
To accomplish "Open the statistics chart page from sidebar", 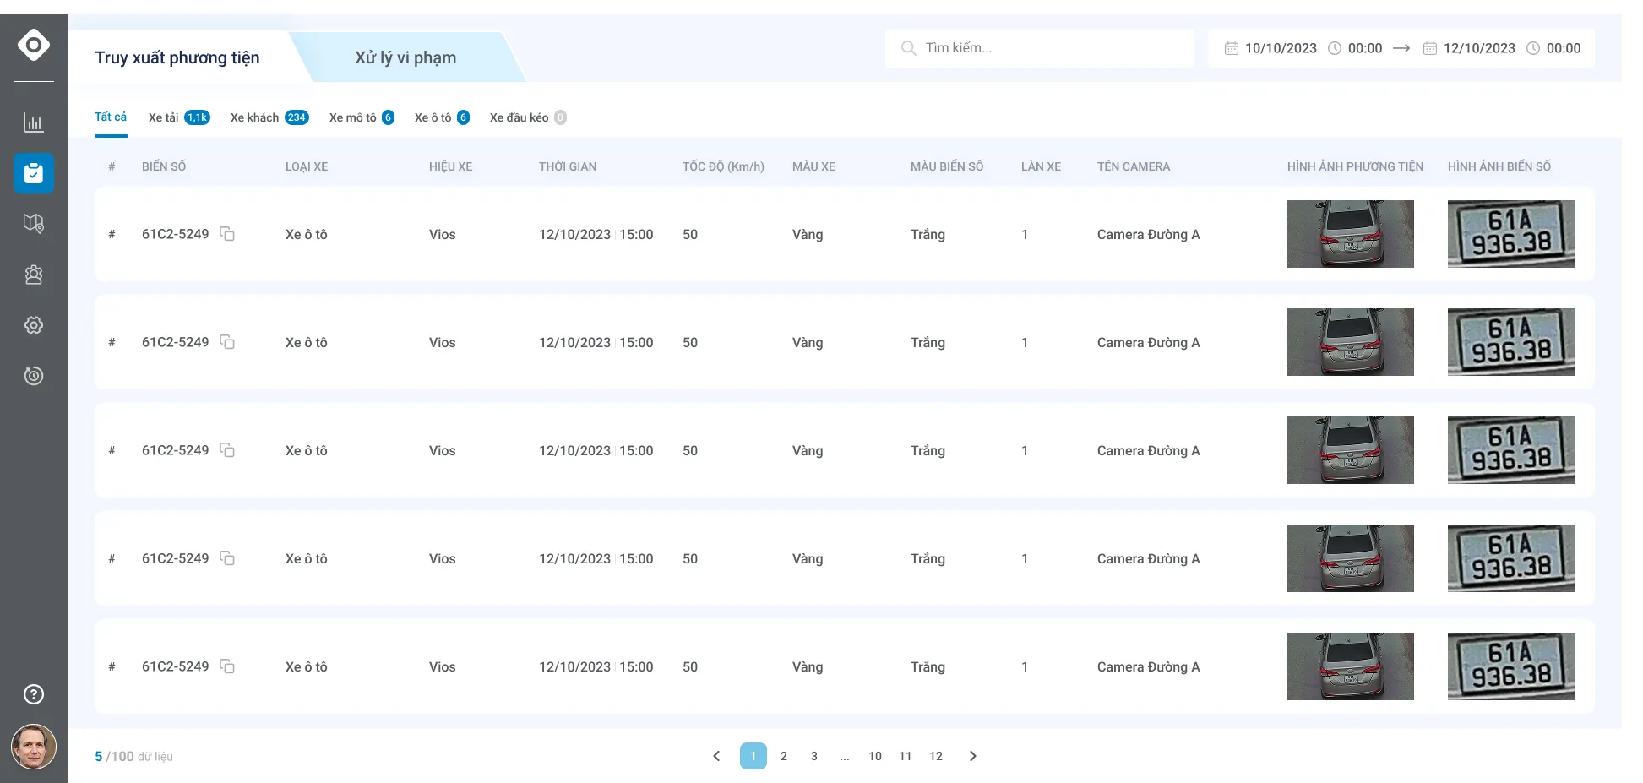I will click(34, 122).
